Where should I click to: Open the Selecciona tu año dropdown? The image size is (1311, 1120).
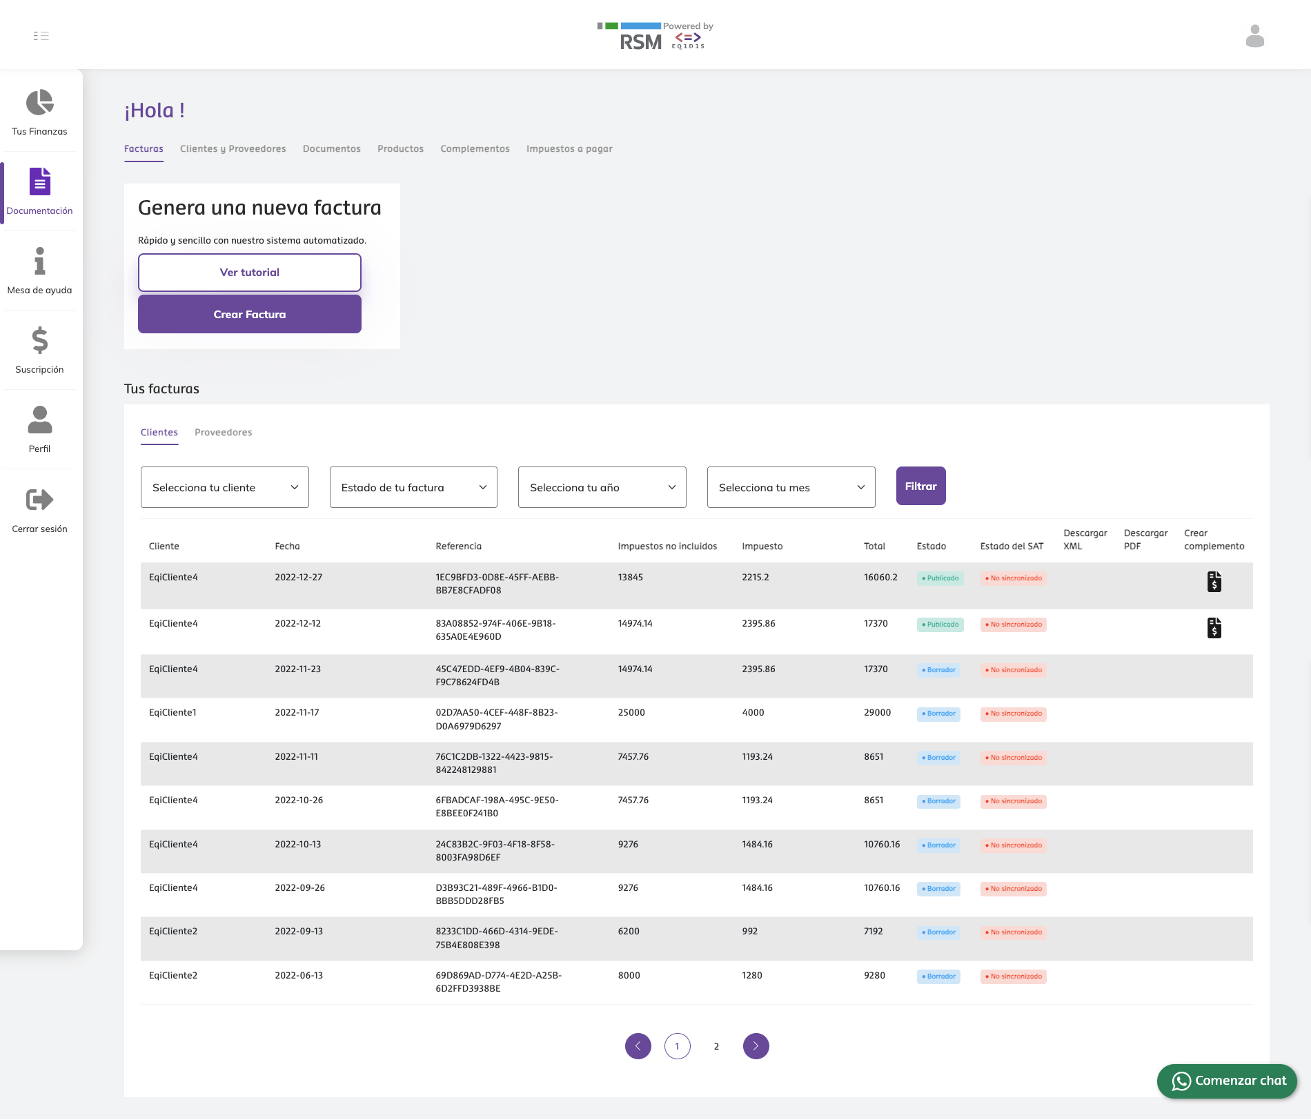click(x=602, y=487)
